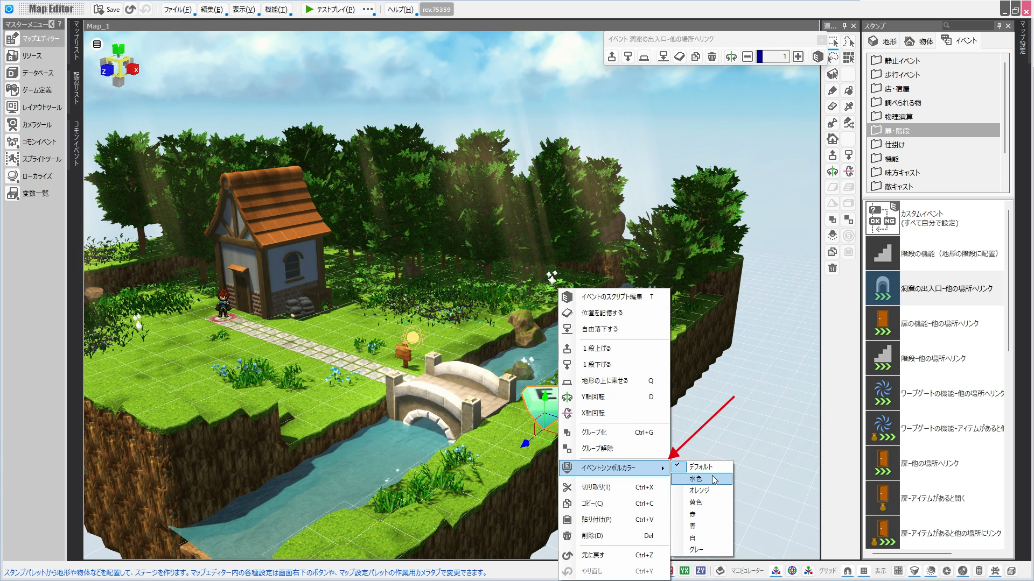This screenshot has height=581, width=1034.
Task: Open レイアウトツール in the master menu
Action: pos(34,108)
